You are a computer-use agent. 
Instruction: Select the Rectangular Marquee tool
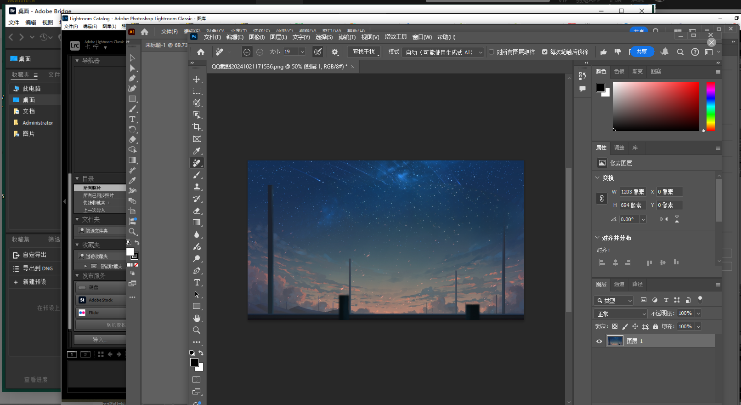tap(197, 91)
